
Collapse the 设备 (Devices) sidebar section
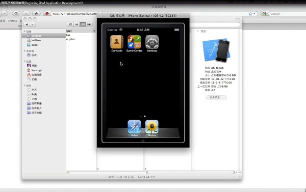(24, 31)
